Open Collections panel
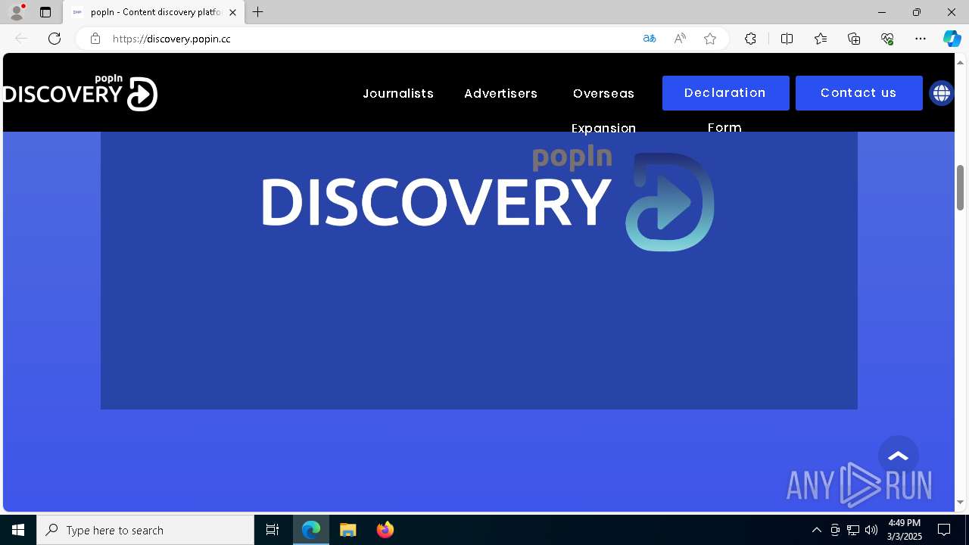This screenshot has width=969, height=545. (x=854, y=39)
